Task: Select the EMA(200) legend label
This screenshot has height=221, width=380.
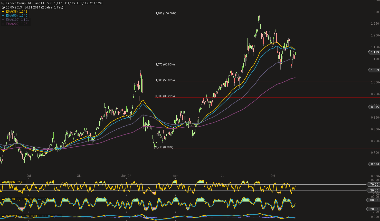Action: (13, 24)
